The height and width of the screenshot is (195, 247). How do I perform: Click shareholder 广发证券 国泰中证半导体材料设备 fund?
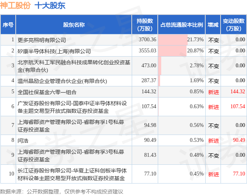point(72,107)
